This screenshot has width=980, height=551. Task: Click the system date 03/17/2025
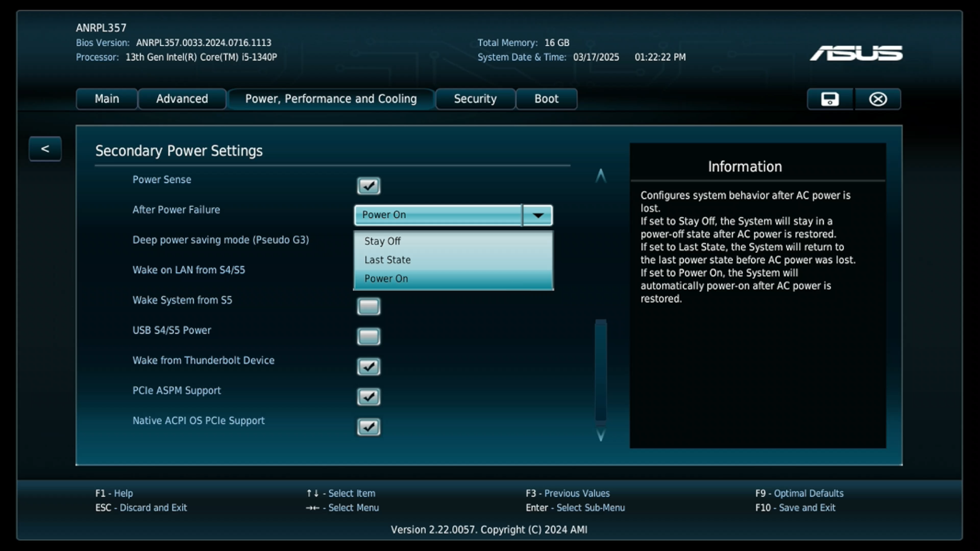pos(596,57)
